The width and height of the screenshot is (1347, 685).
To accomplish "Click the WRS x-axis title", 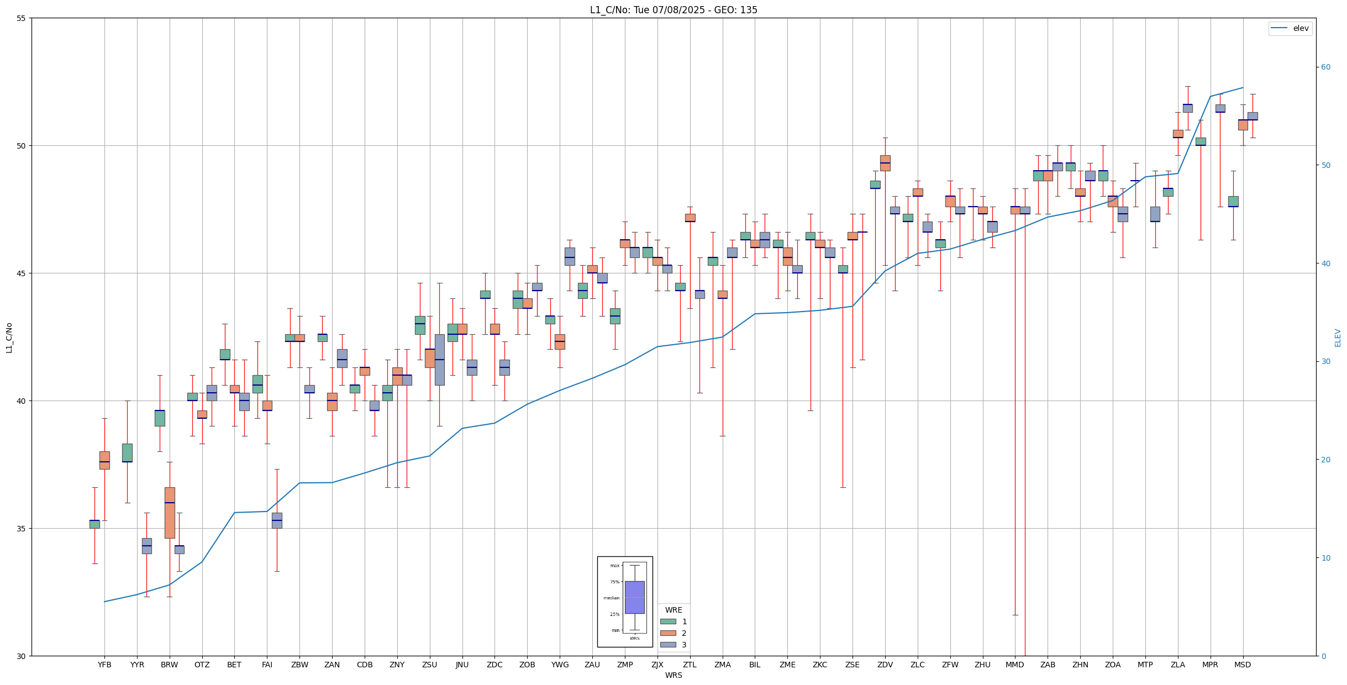I will click(673, 675).
